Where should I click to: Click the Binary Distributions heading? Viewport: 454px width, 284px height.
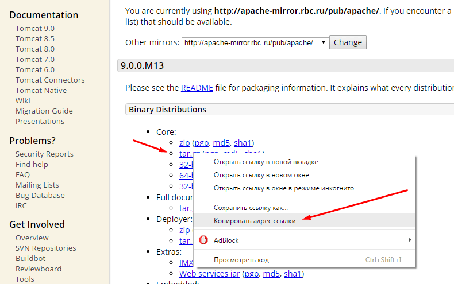167,110
